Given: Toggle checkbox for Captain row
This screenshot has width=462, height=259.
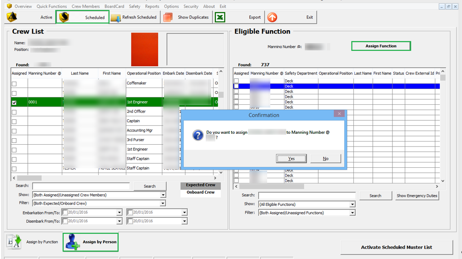Looking at the screenshot, I should pyautogui.click(x=14, y=122).
